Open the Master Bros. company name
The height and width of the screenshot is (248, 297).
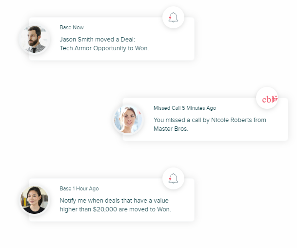tap(171, 129)
